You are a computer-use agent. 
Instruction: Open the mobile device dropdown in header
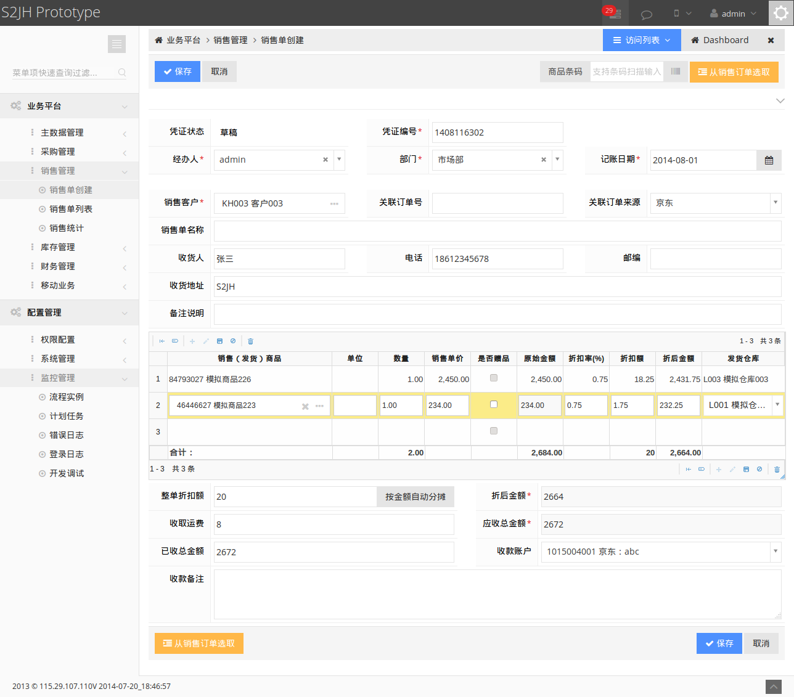point(682,13)
